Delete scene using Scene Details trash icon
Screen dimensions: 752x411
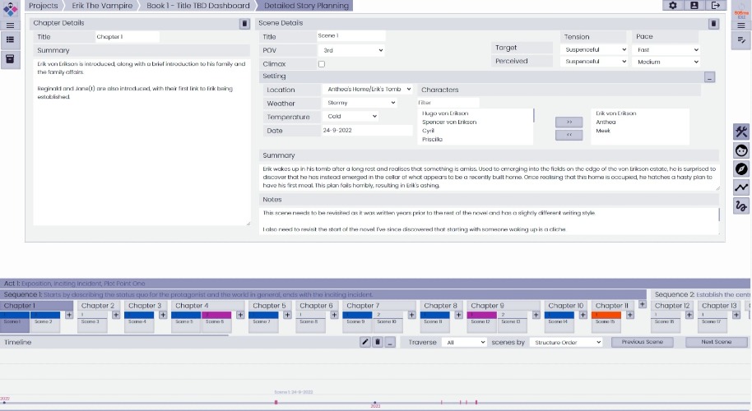tap(713, 24)
